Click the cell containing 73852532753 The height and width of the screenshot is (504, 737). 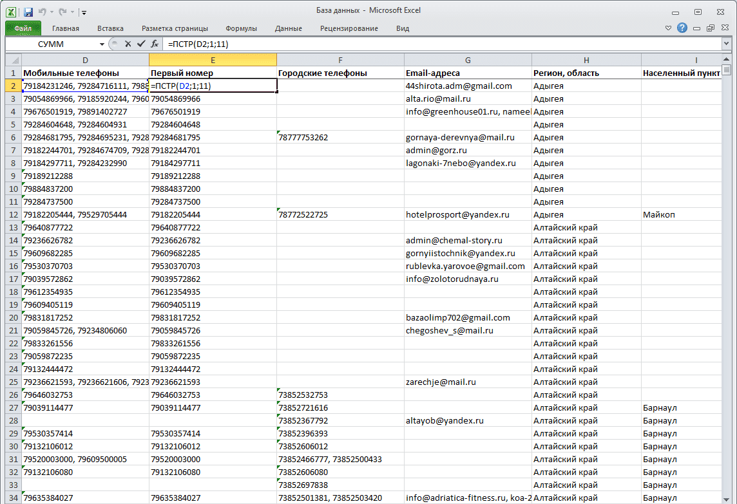(340, 395)
